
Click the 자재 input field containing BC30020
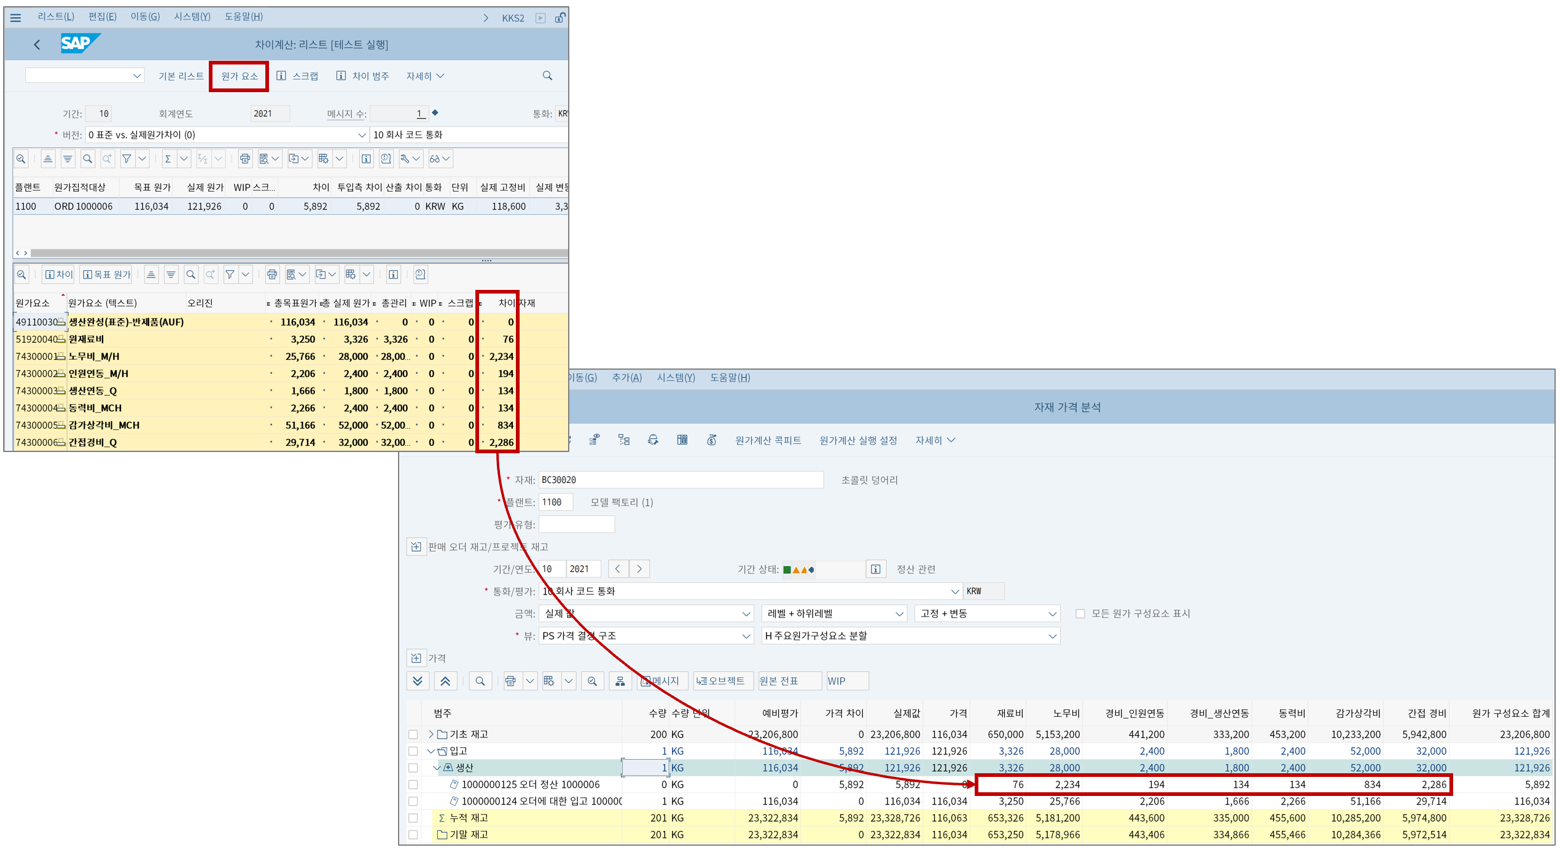[x=680, y=480]
